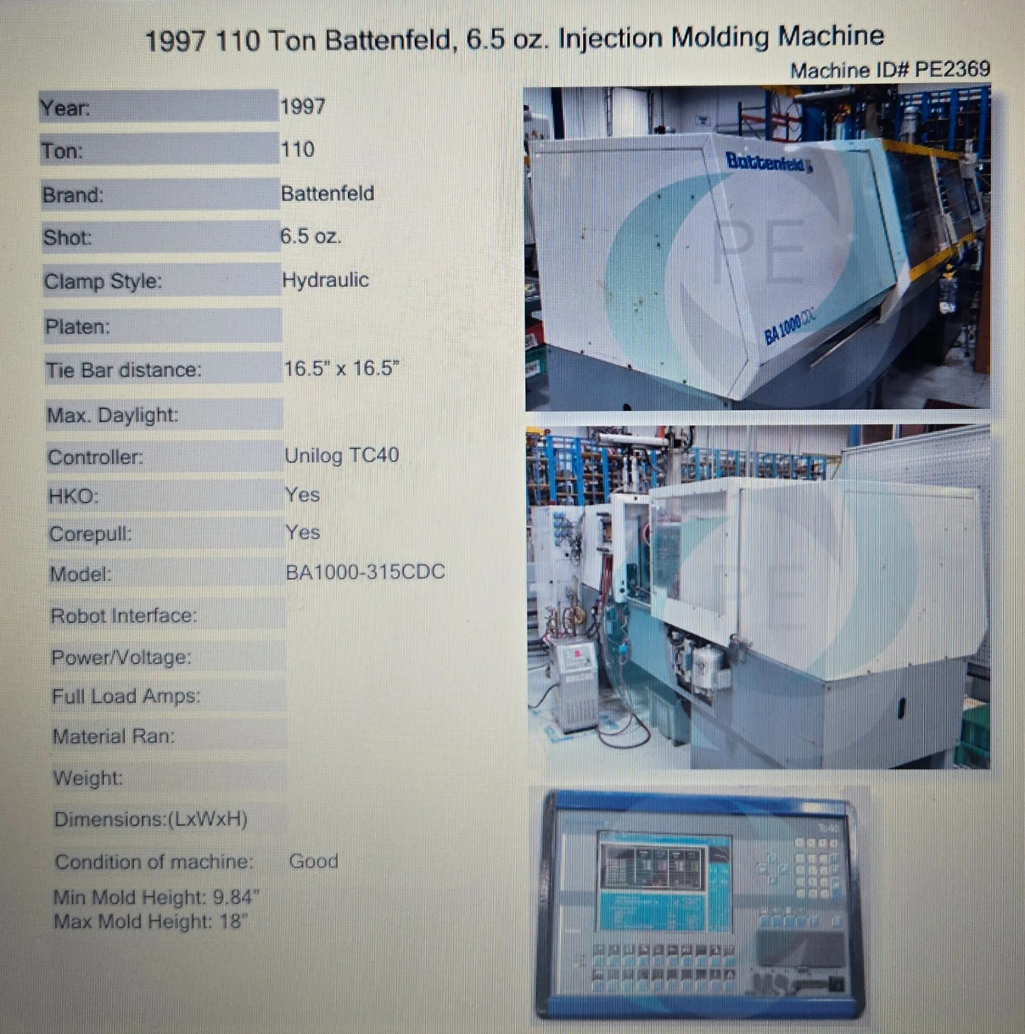Click the controller value 'Unilog TC40'
This screenshot has width=1025, height=1034.
click(342, 455)
